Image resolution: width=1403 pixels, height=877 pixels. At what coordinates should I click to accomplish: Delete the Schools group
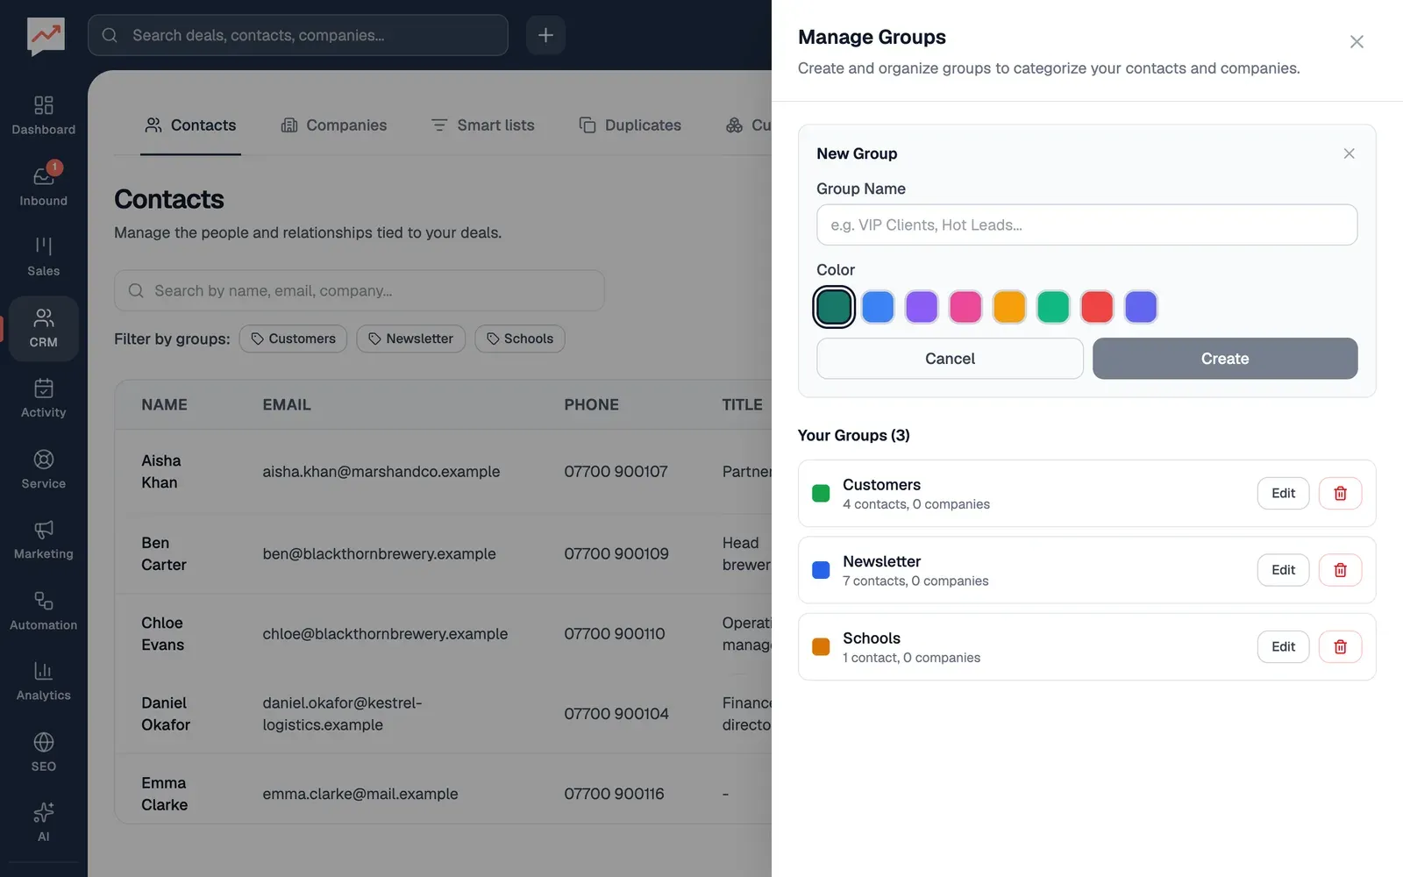[1340, 646]
